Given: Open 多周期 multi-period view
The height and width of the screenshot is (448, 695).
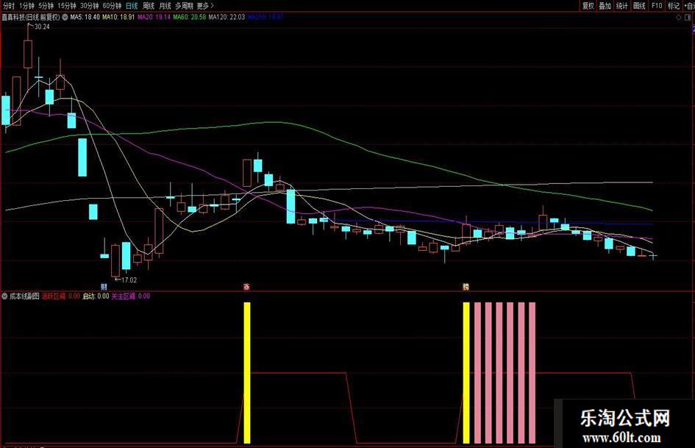Looking at the screenshot, I should coord(184,6).
